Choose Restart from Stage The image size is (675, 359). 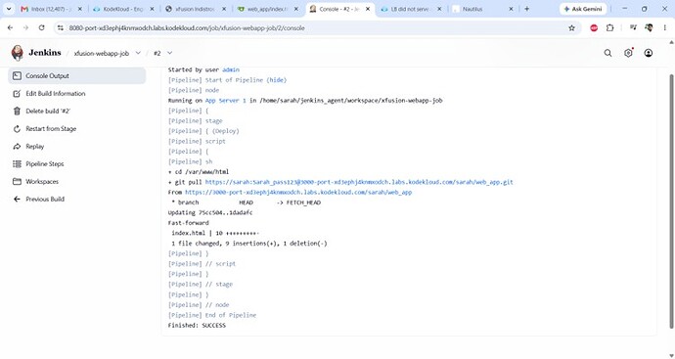click(x=51, y=129)
